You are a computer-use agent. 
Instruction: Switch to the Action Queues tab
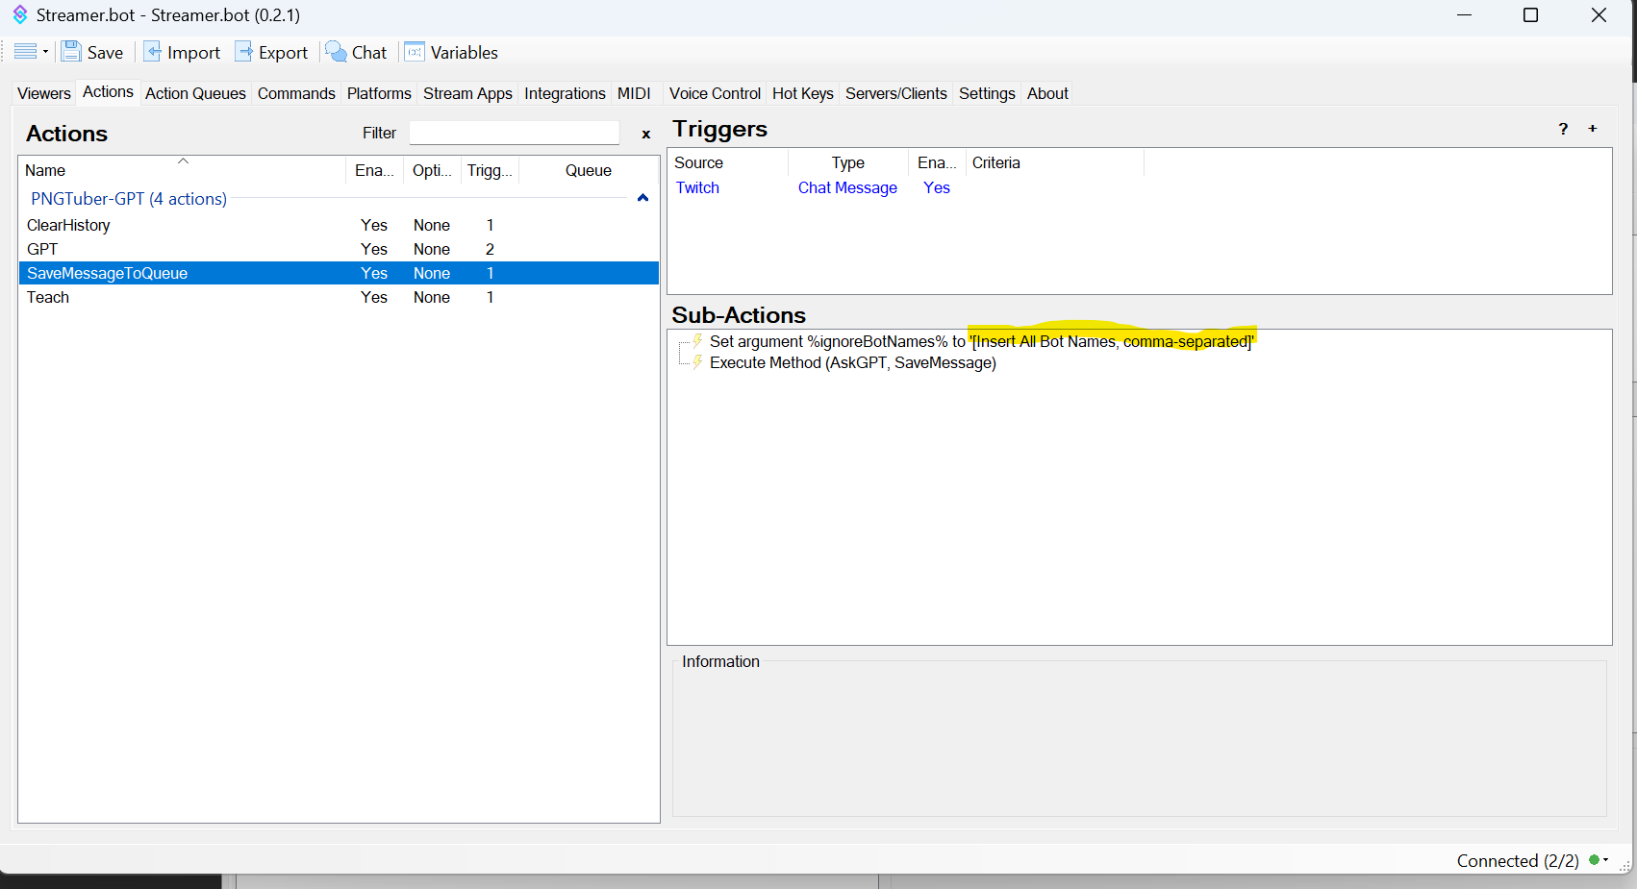[x=195, y=93]
